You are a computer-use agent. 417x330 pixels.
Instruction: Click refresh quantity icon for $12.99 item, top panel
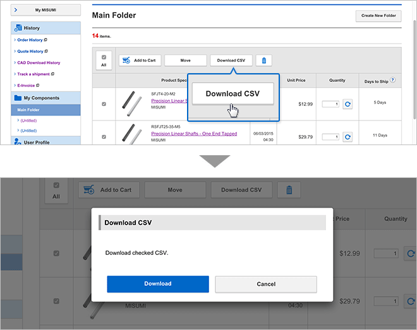(347, 103)
